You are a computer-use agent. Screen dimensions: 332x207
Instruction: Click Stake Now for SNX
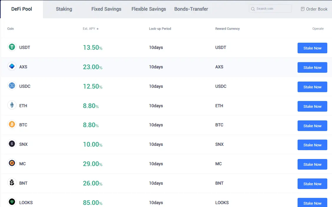pyautogui.click(x=312, y=145)
